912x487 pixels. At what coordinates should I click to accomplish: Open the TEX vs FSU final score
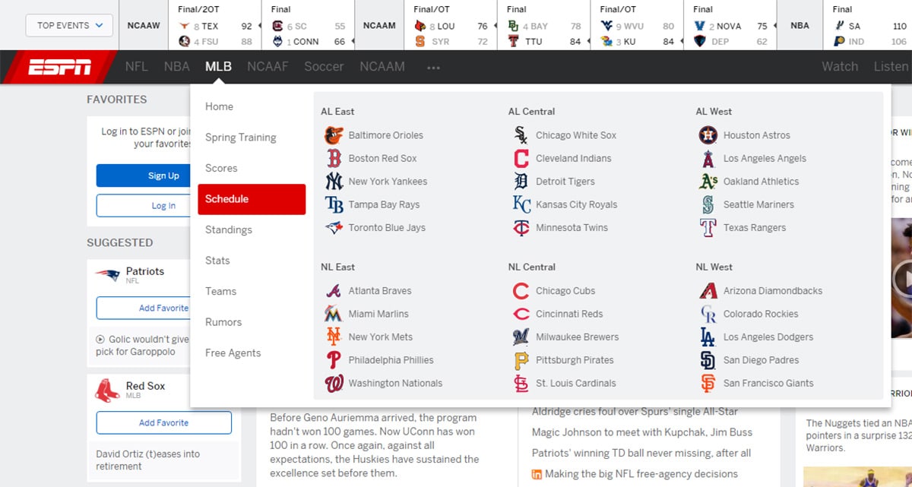[x=215, y=33]
